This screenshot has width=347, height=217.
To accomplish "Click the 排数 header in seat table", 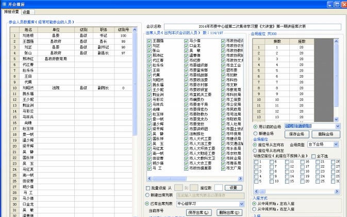I will click(x=277, y=41).
